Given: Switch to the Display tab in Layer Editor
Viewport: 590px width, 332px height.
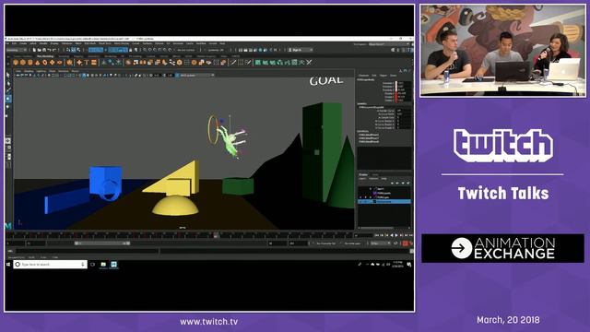Looking at the screenshot, I should pos(363,174).
